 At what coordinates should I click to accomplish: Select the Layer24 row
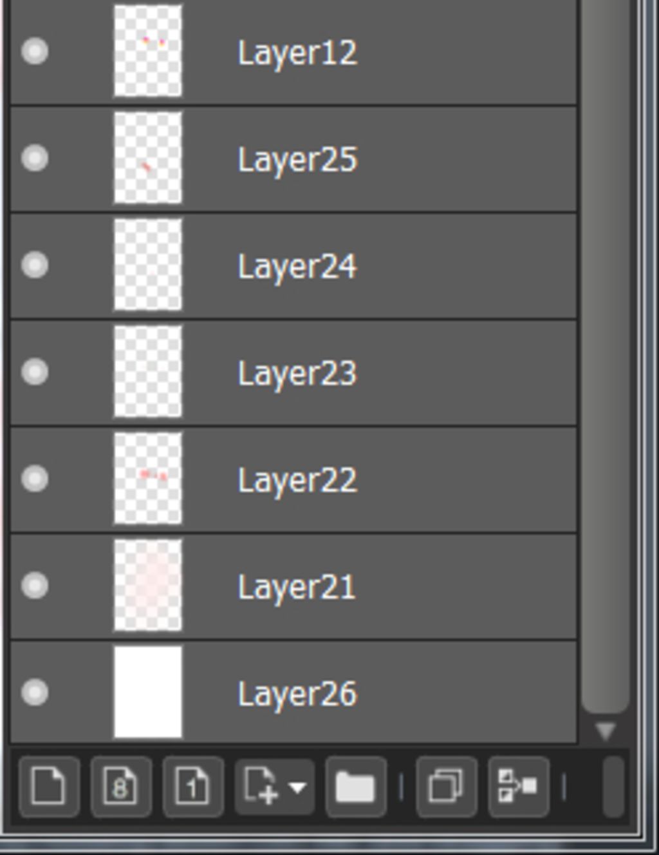pos(293,265)
